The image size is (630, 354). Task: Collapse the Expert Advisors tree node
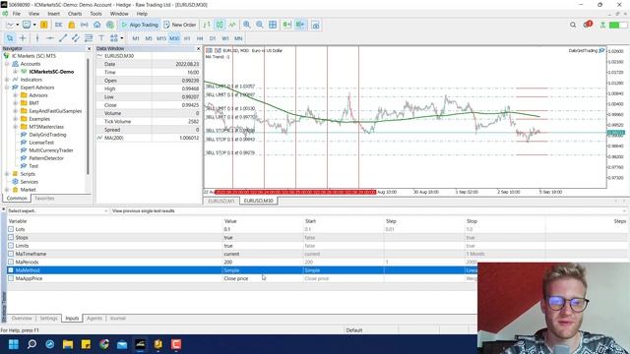point(7,88)
